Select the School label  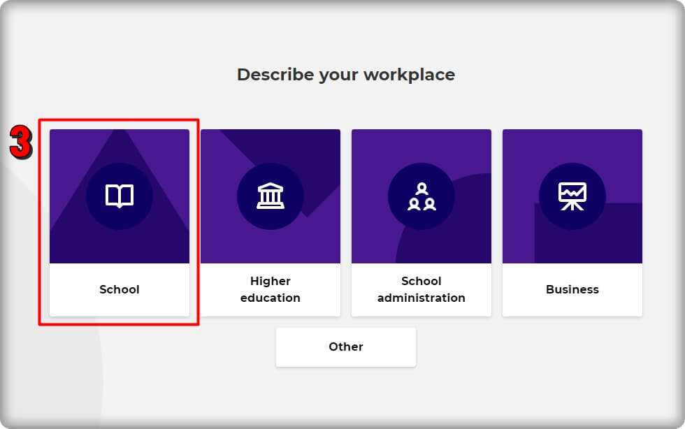click(x=120, y=289)
